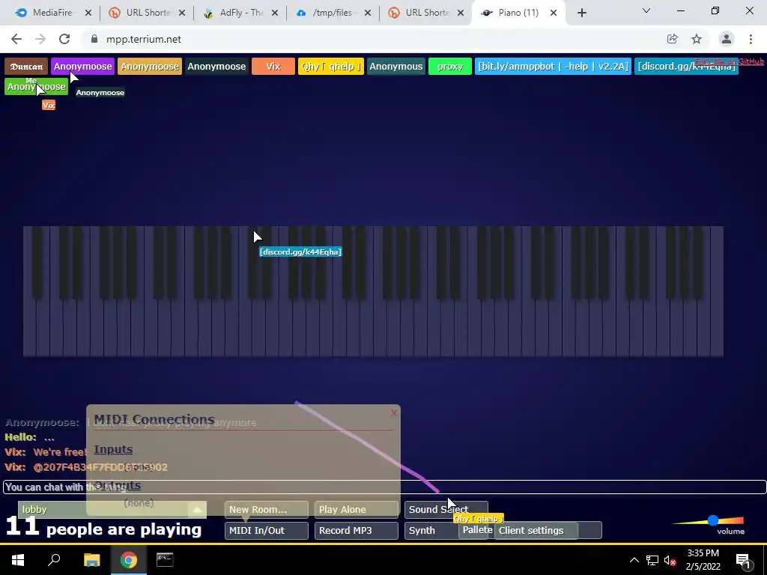The height and width of the screenshot is (575, 767).
Task: Open a new browser tab with plus
Action: click(x=581, y=13)
